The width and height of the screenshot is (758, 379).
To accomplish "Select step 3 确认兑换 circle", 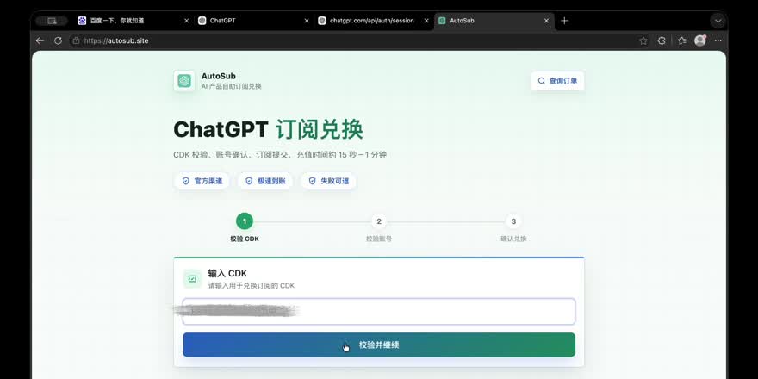I will pos(513,221).
